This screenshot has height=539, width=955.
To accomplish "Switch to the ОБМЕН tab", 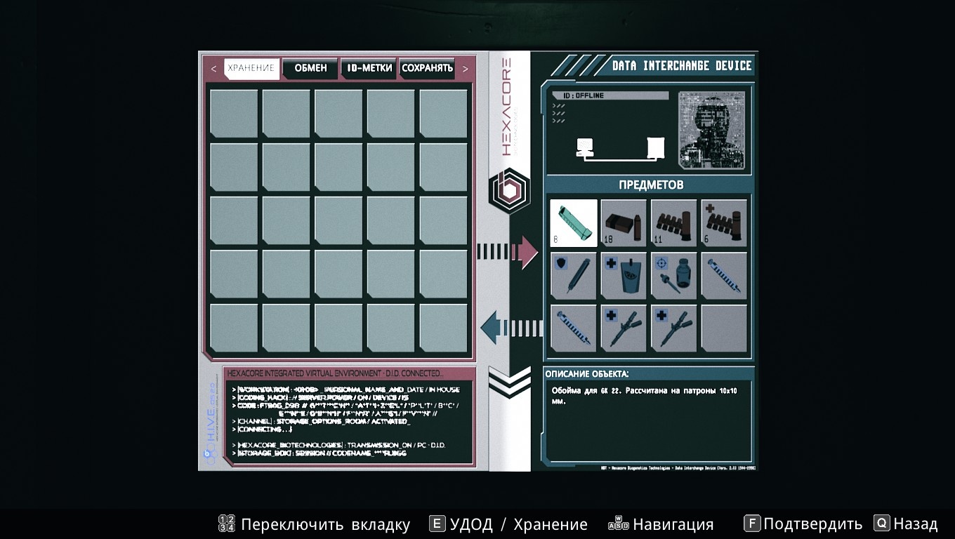I will [310, 68].
